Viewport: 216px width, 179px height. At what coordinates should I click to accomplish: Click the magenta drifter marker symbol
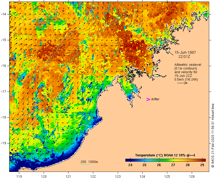click(148, 100)
